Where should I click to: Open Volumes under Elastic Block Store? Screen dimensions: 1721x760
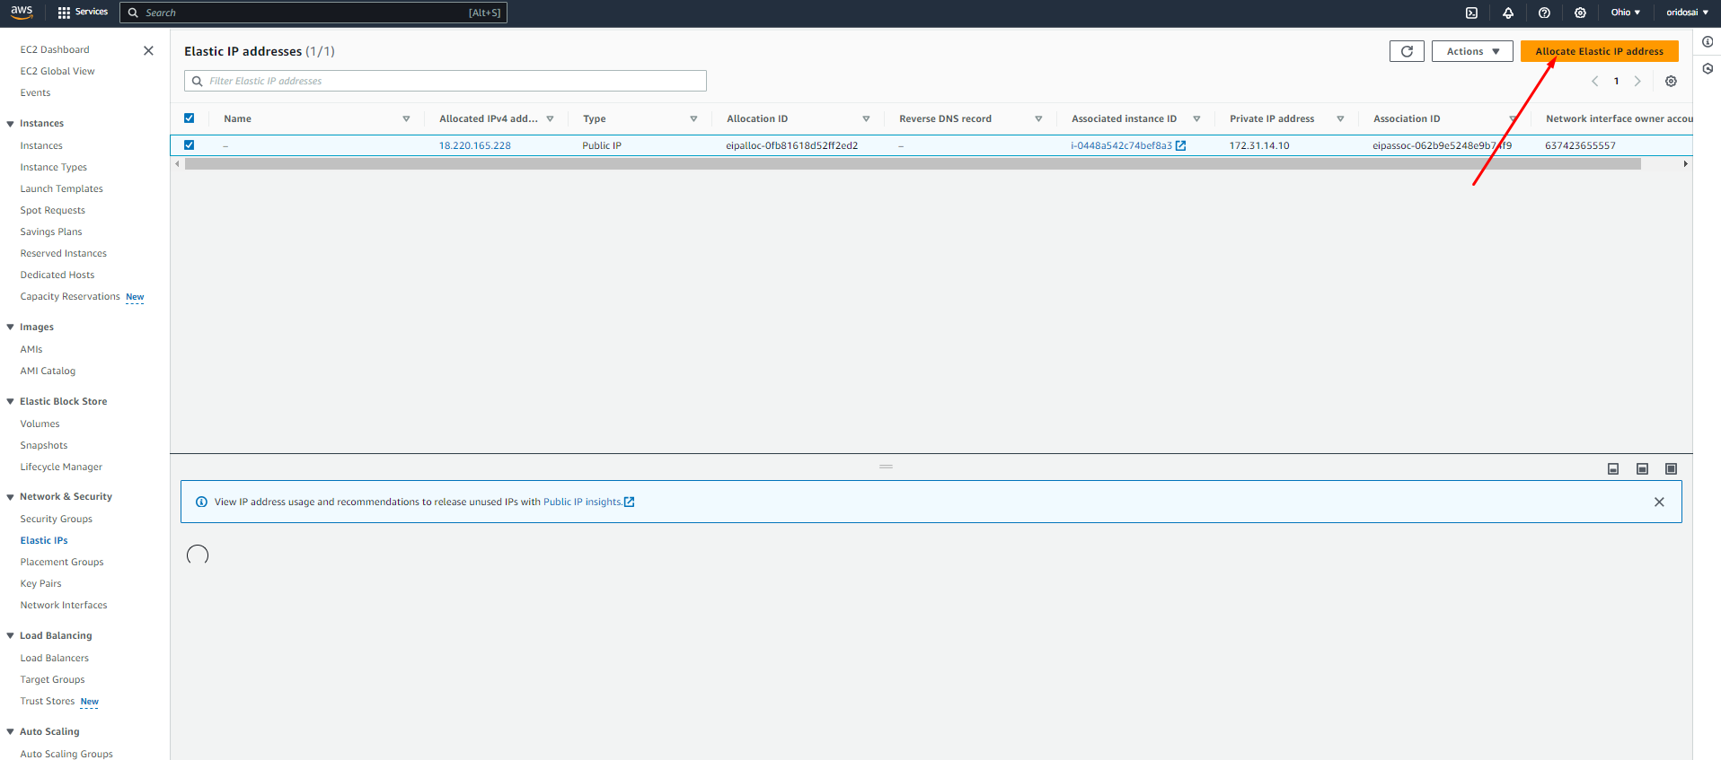click(x=40, y=424)
